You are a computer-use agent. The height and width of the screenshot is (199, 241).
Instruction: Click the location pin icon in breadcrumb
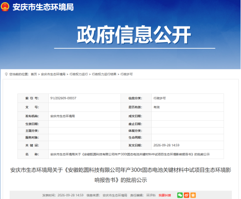coord(6,74)
